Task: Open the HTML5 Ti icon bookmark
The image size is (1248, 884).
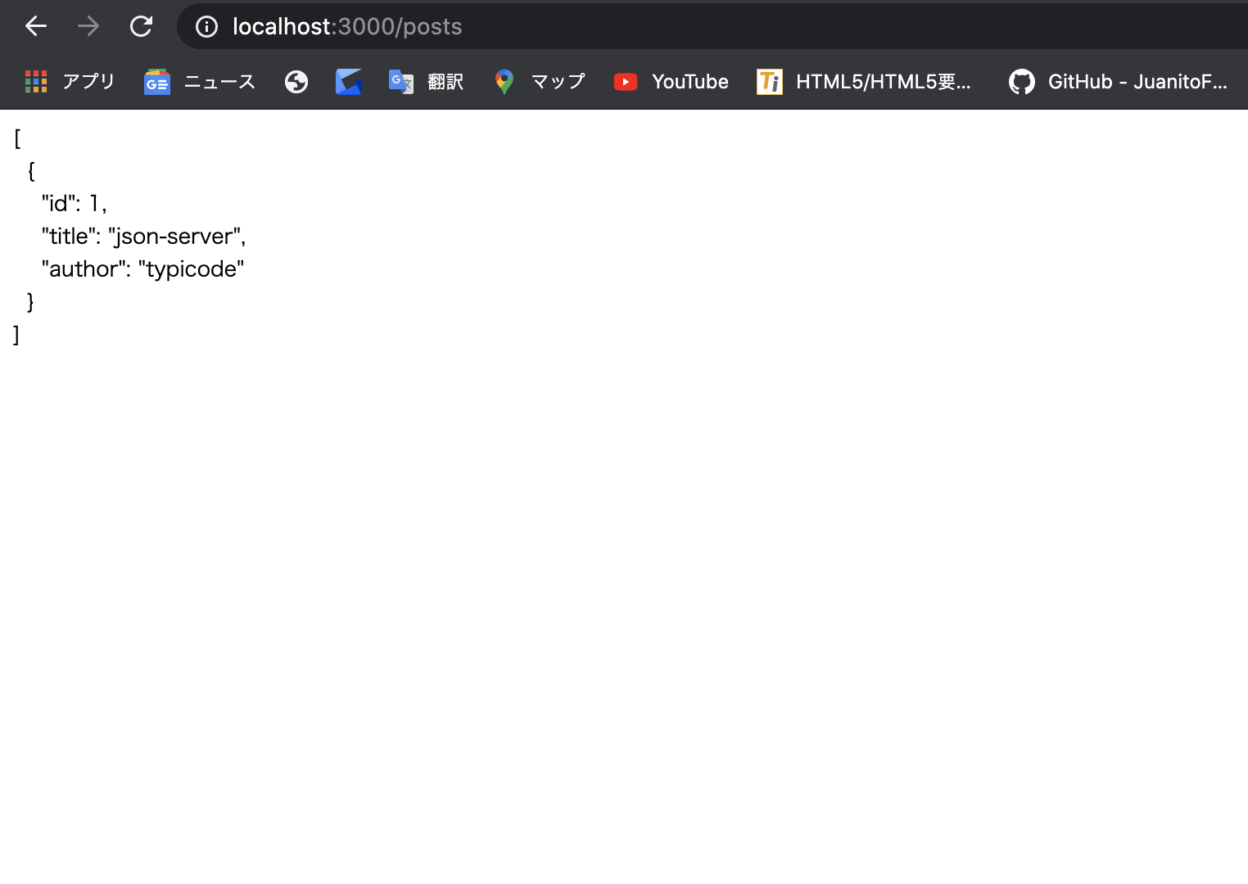Action: (770, 82)
